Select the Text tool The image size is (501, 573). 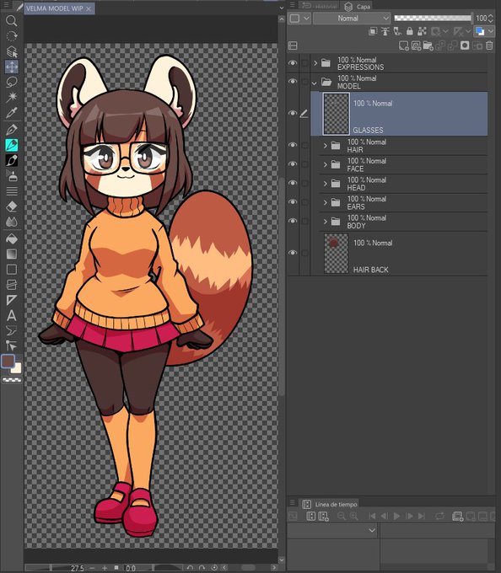click(11, 315)
